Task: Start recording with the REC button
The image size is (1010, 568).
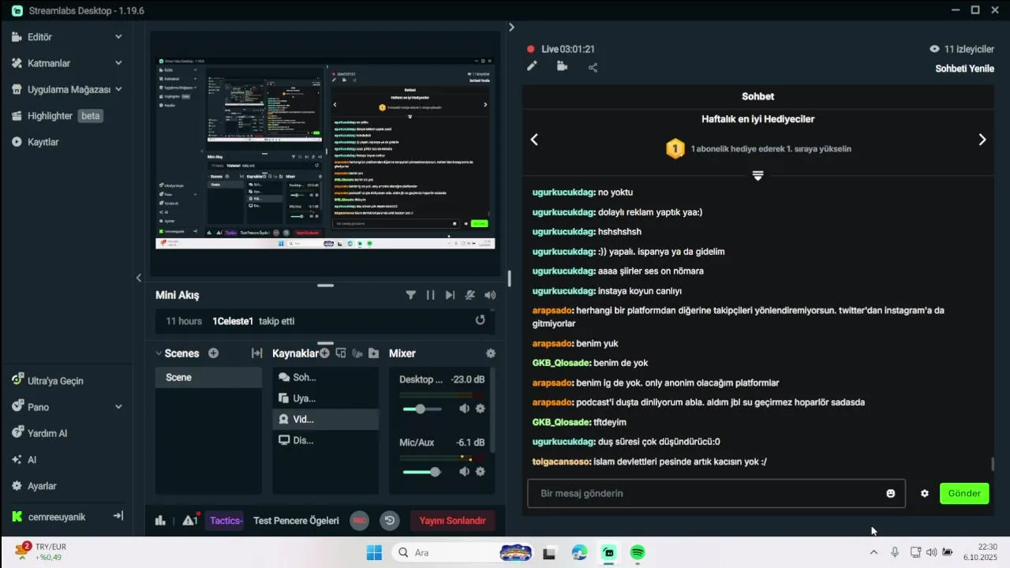Action: point(359,521)
